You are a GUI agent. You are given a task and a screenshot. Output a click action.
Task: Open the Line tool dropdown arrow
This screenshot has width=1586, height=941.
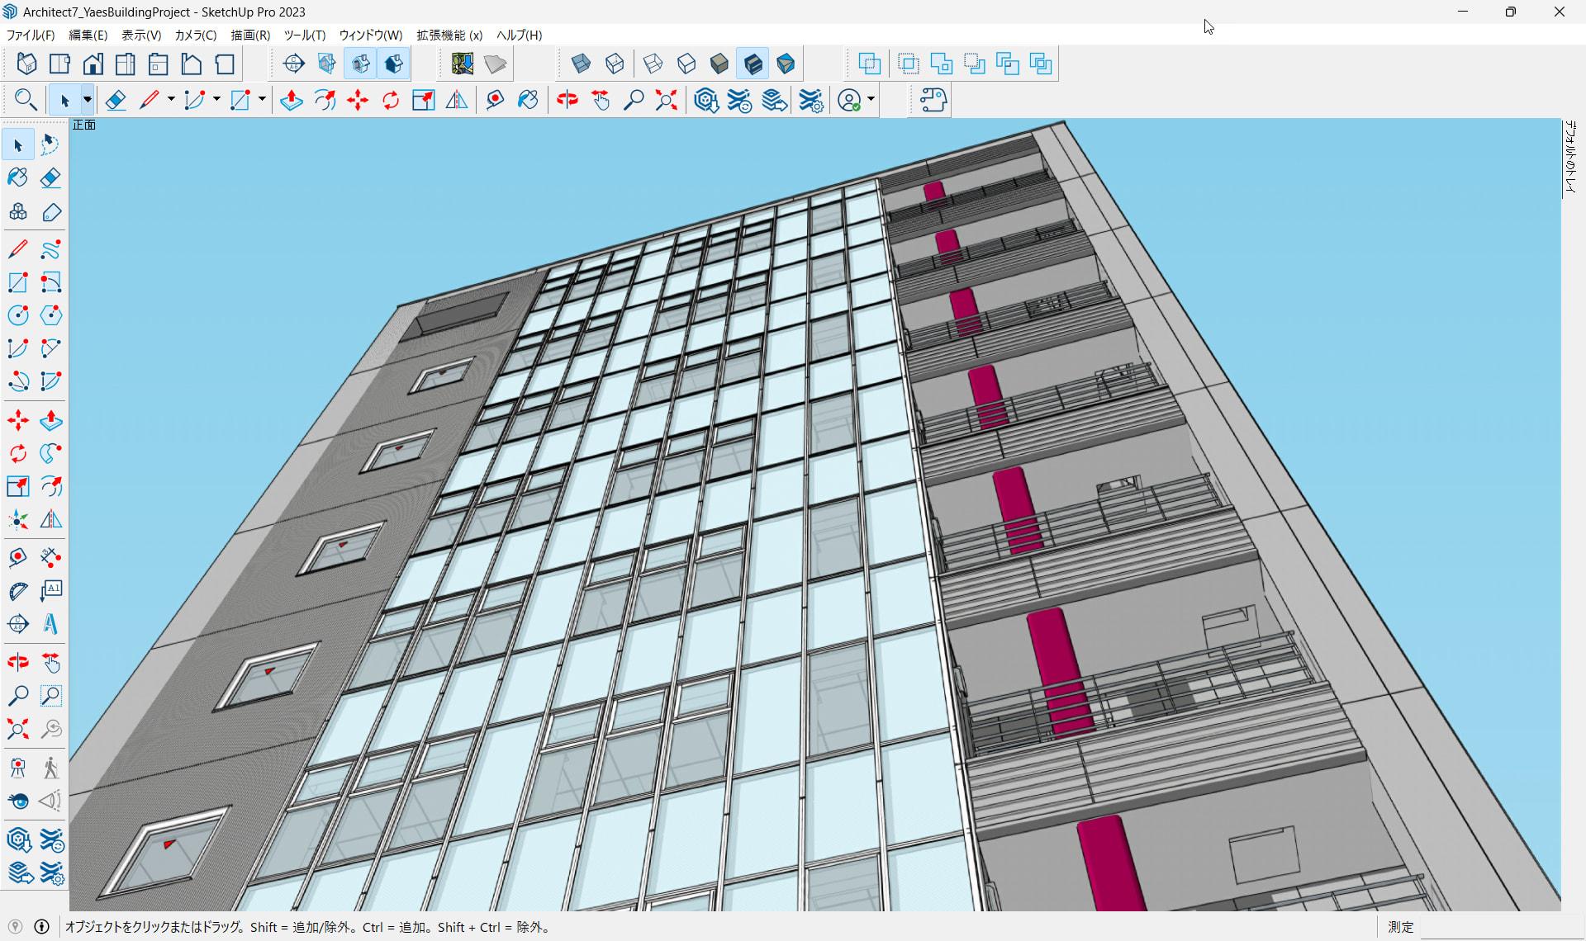click(171, 101)
